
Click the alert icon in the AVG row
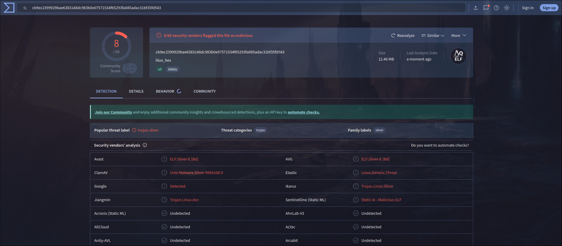tap(356, 159)
